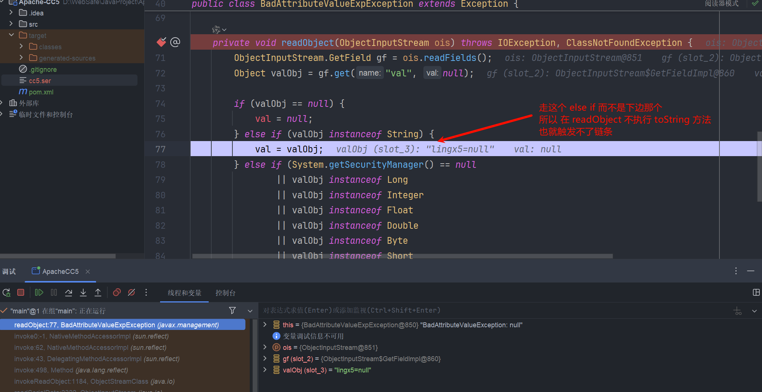Image resolution: width=762 pixels, height=392 pixels.
Task: Rerun the ApacheCC5 debug session
Action: (6, 293)
